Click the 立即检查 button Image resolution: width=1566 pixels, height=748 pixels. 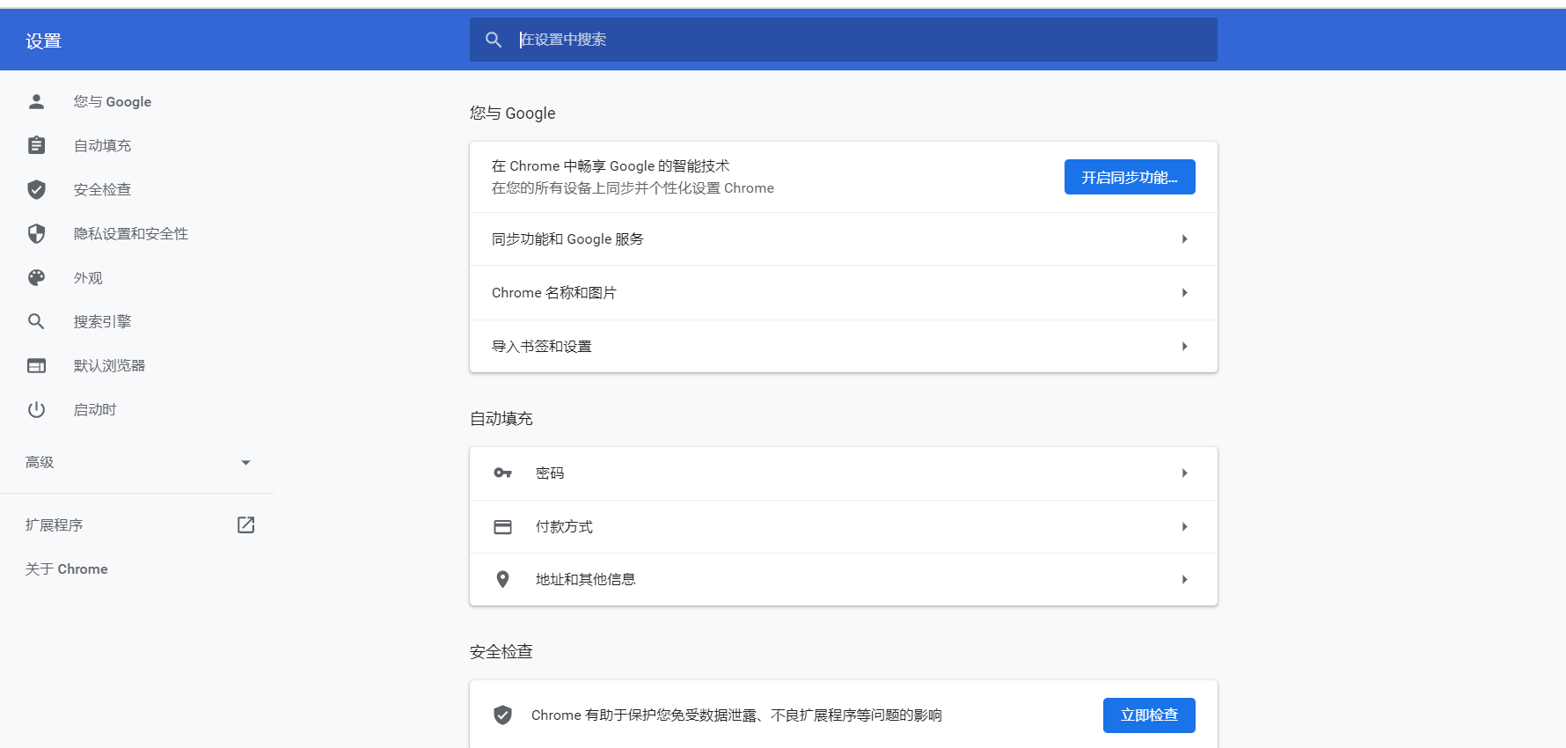point(1149,715)
